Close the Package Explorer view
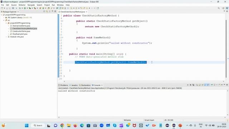The height and width of the screenshot is (129, 229). click(x=18, y=11)
